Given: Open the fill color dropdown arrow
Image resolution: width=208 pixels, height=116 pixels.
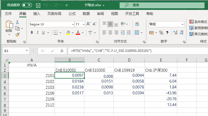Looking at the screenshot, I should (73, 33).
